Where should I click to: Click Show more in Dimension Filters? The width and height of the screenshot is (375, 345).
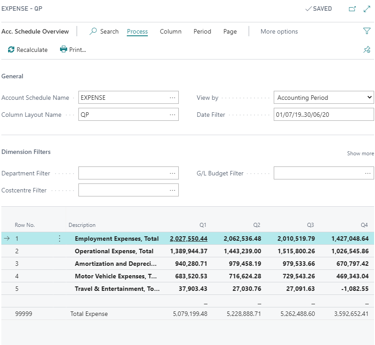[x=360, y=153]
